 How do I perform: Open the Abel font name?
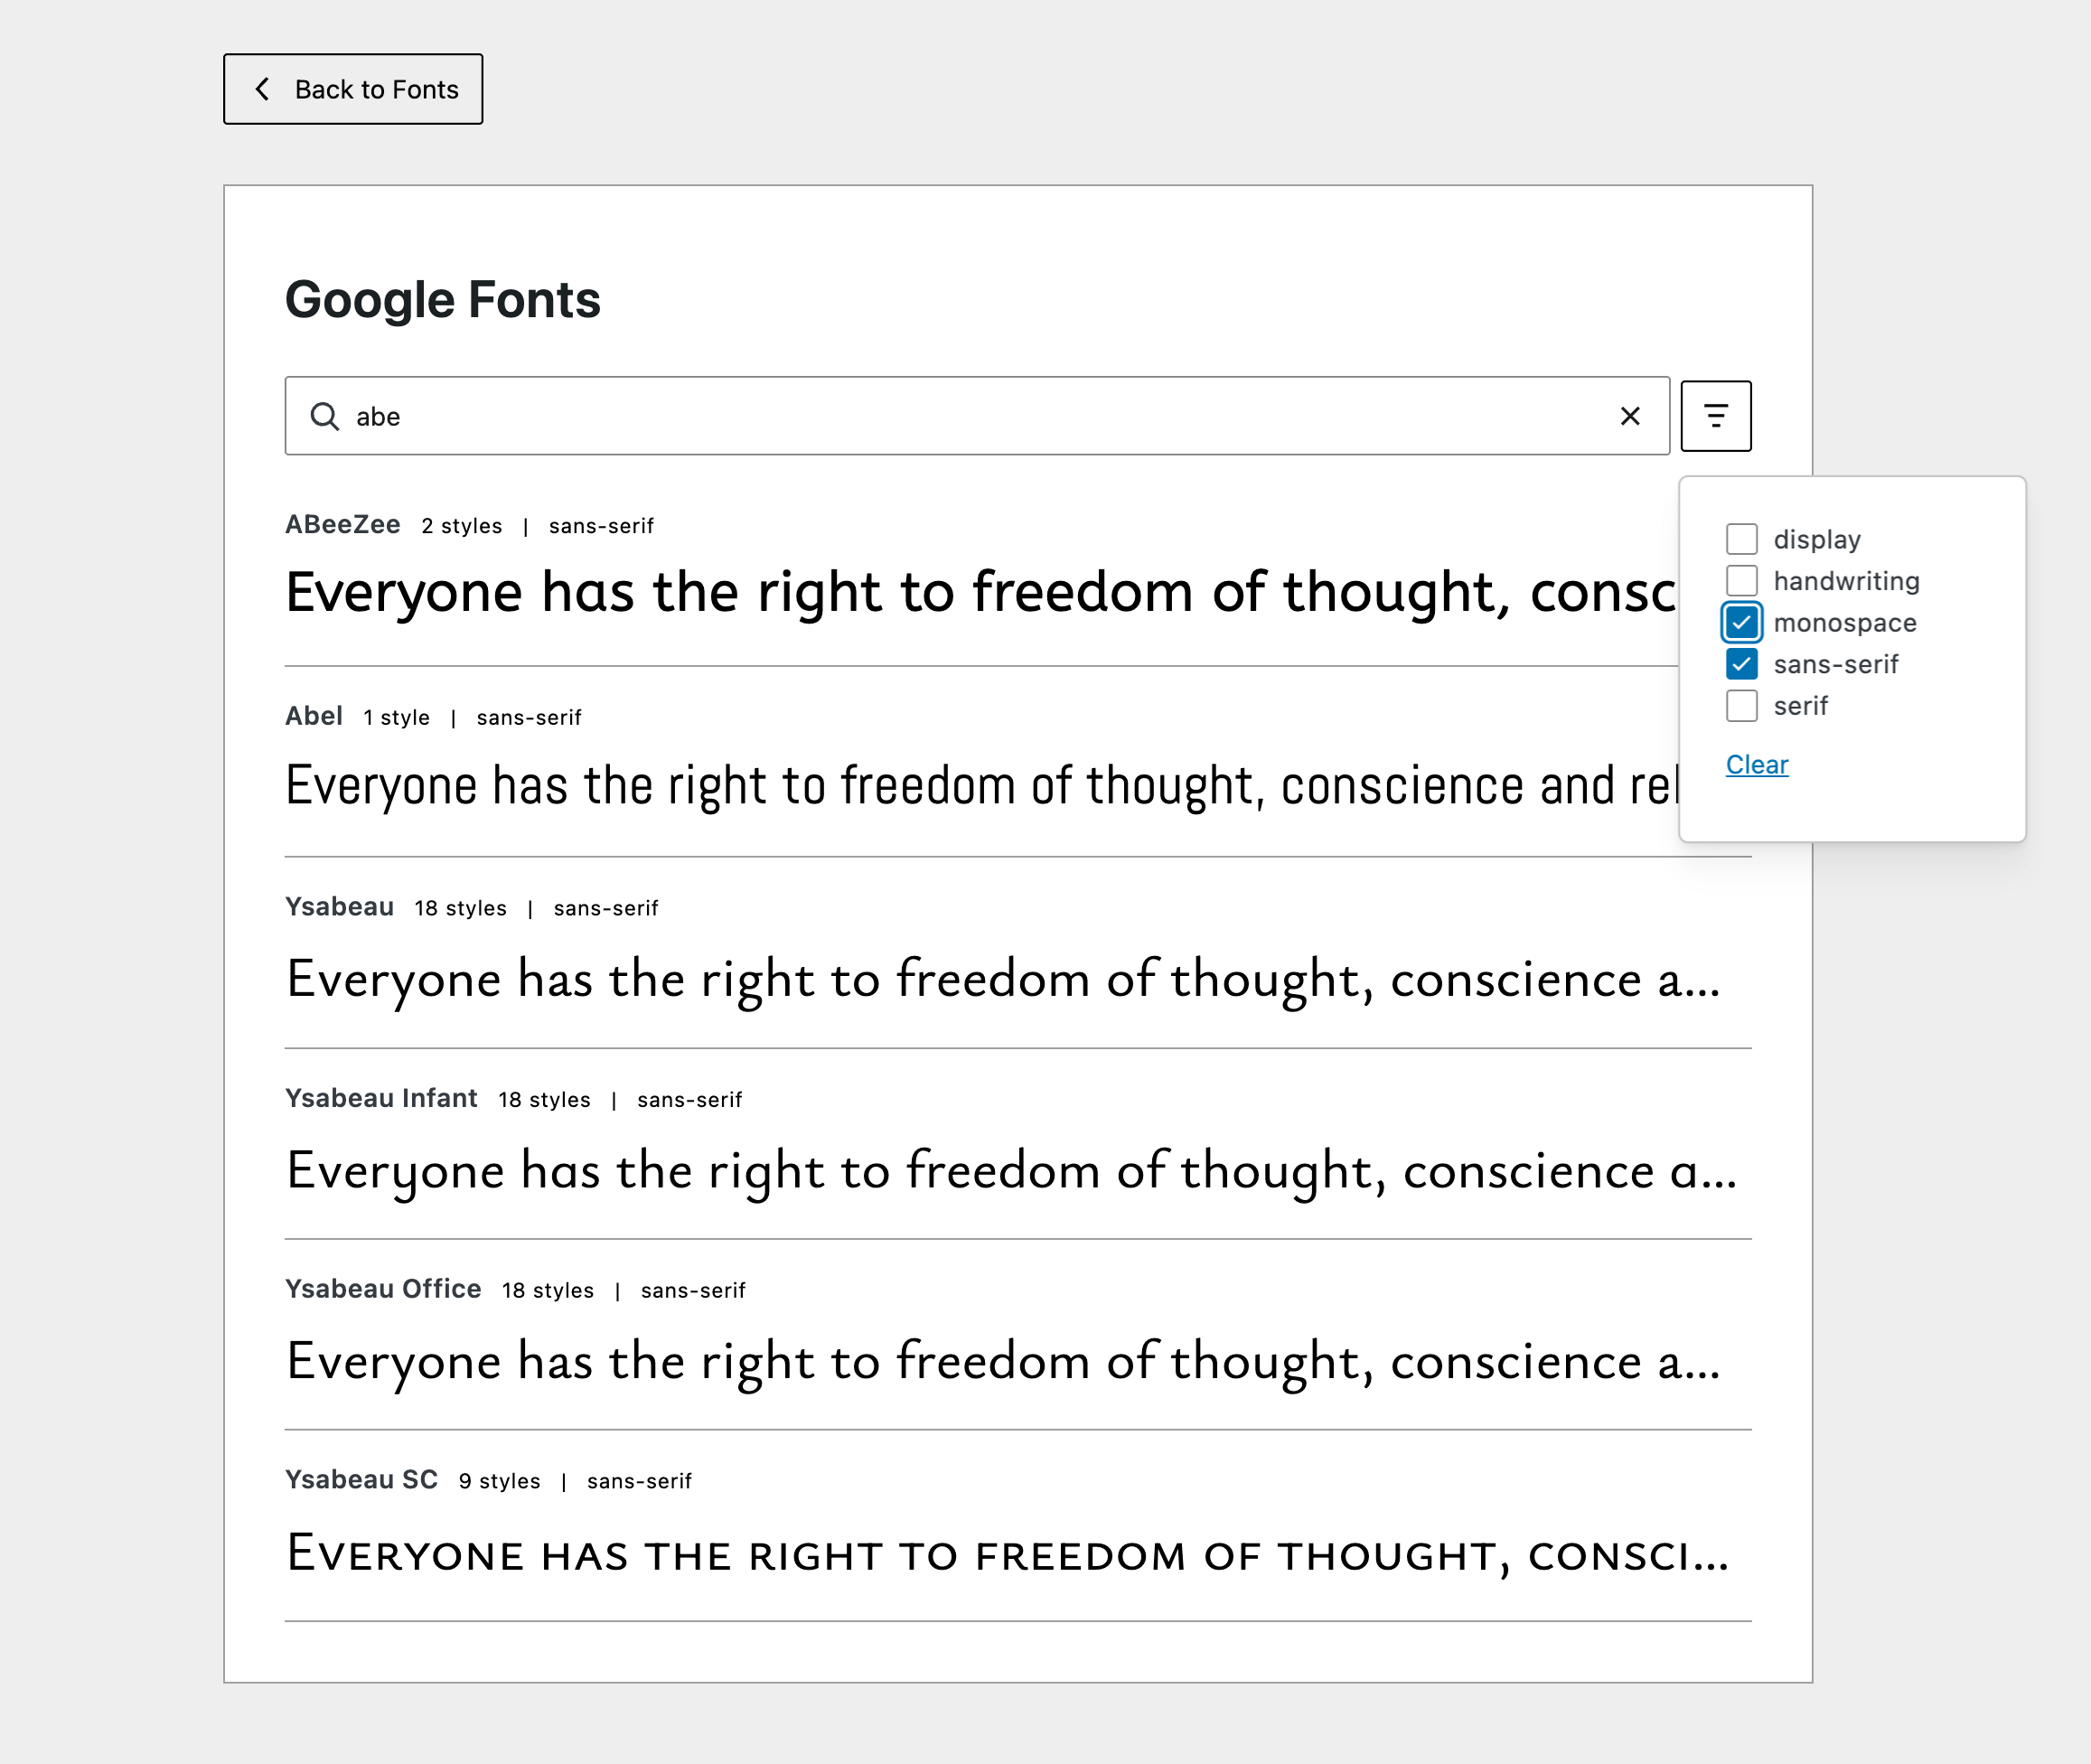[x=314, y=716]
